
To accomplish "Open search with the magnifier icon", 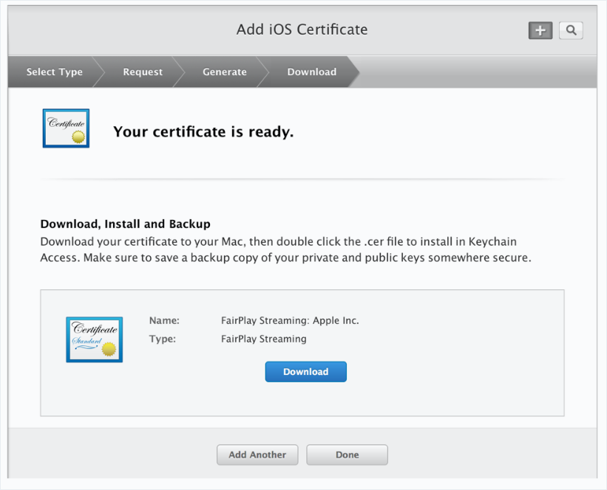I will click(571, 30).
